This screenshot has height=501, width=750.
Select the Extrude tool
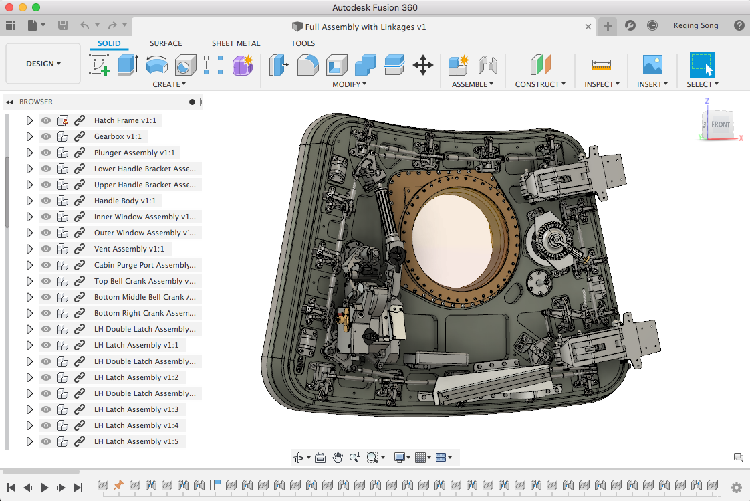click(x=128, y=65)
